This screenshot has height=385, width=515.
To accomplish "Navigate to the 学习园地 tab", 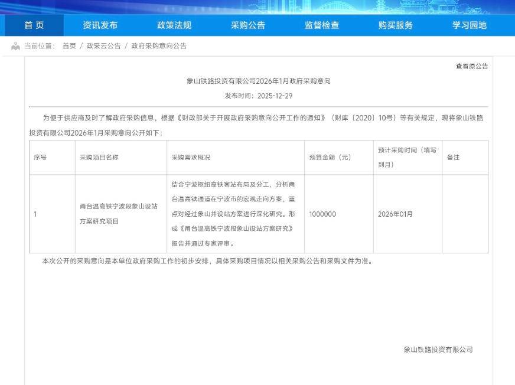I will click(x=469, y=25).
